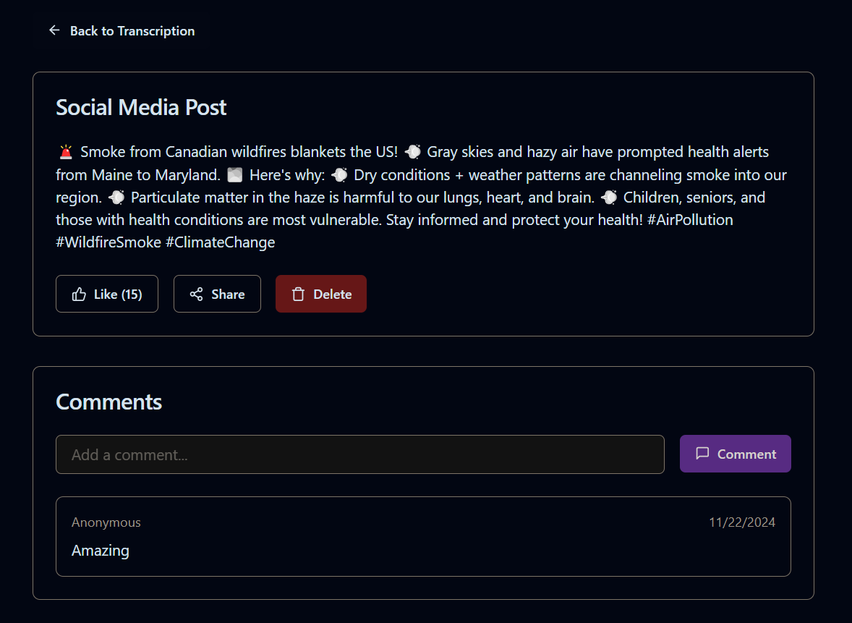Click the Social Media Post heading
This screenshot has height=623, width=852.
pyautogui.click(x=141, y=107)
